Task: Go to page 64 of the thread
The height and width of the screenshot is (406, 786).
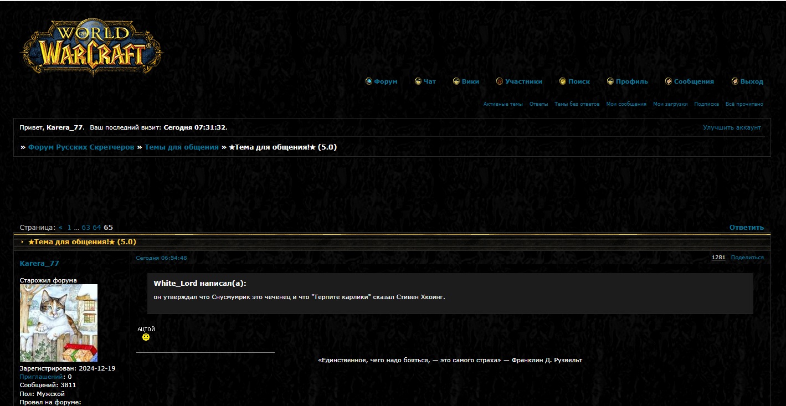Action: tap(97, 228)
